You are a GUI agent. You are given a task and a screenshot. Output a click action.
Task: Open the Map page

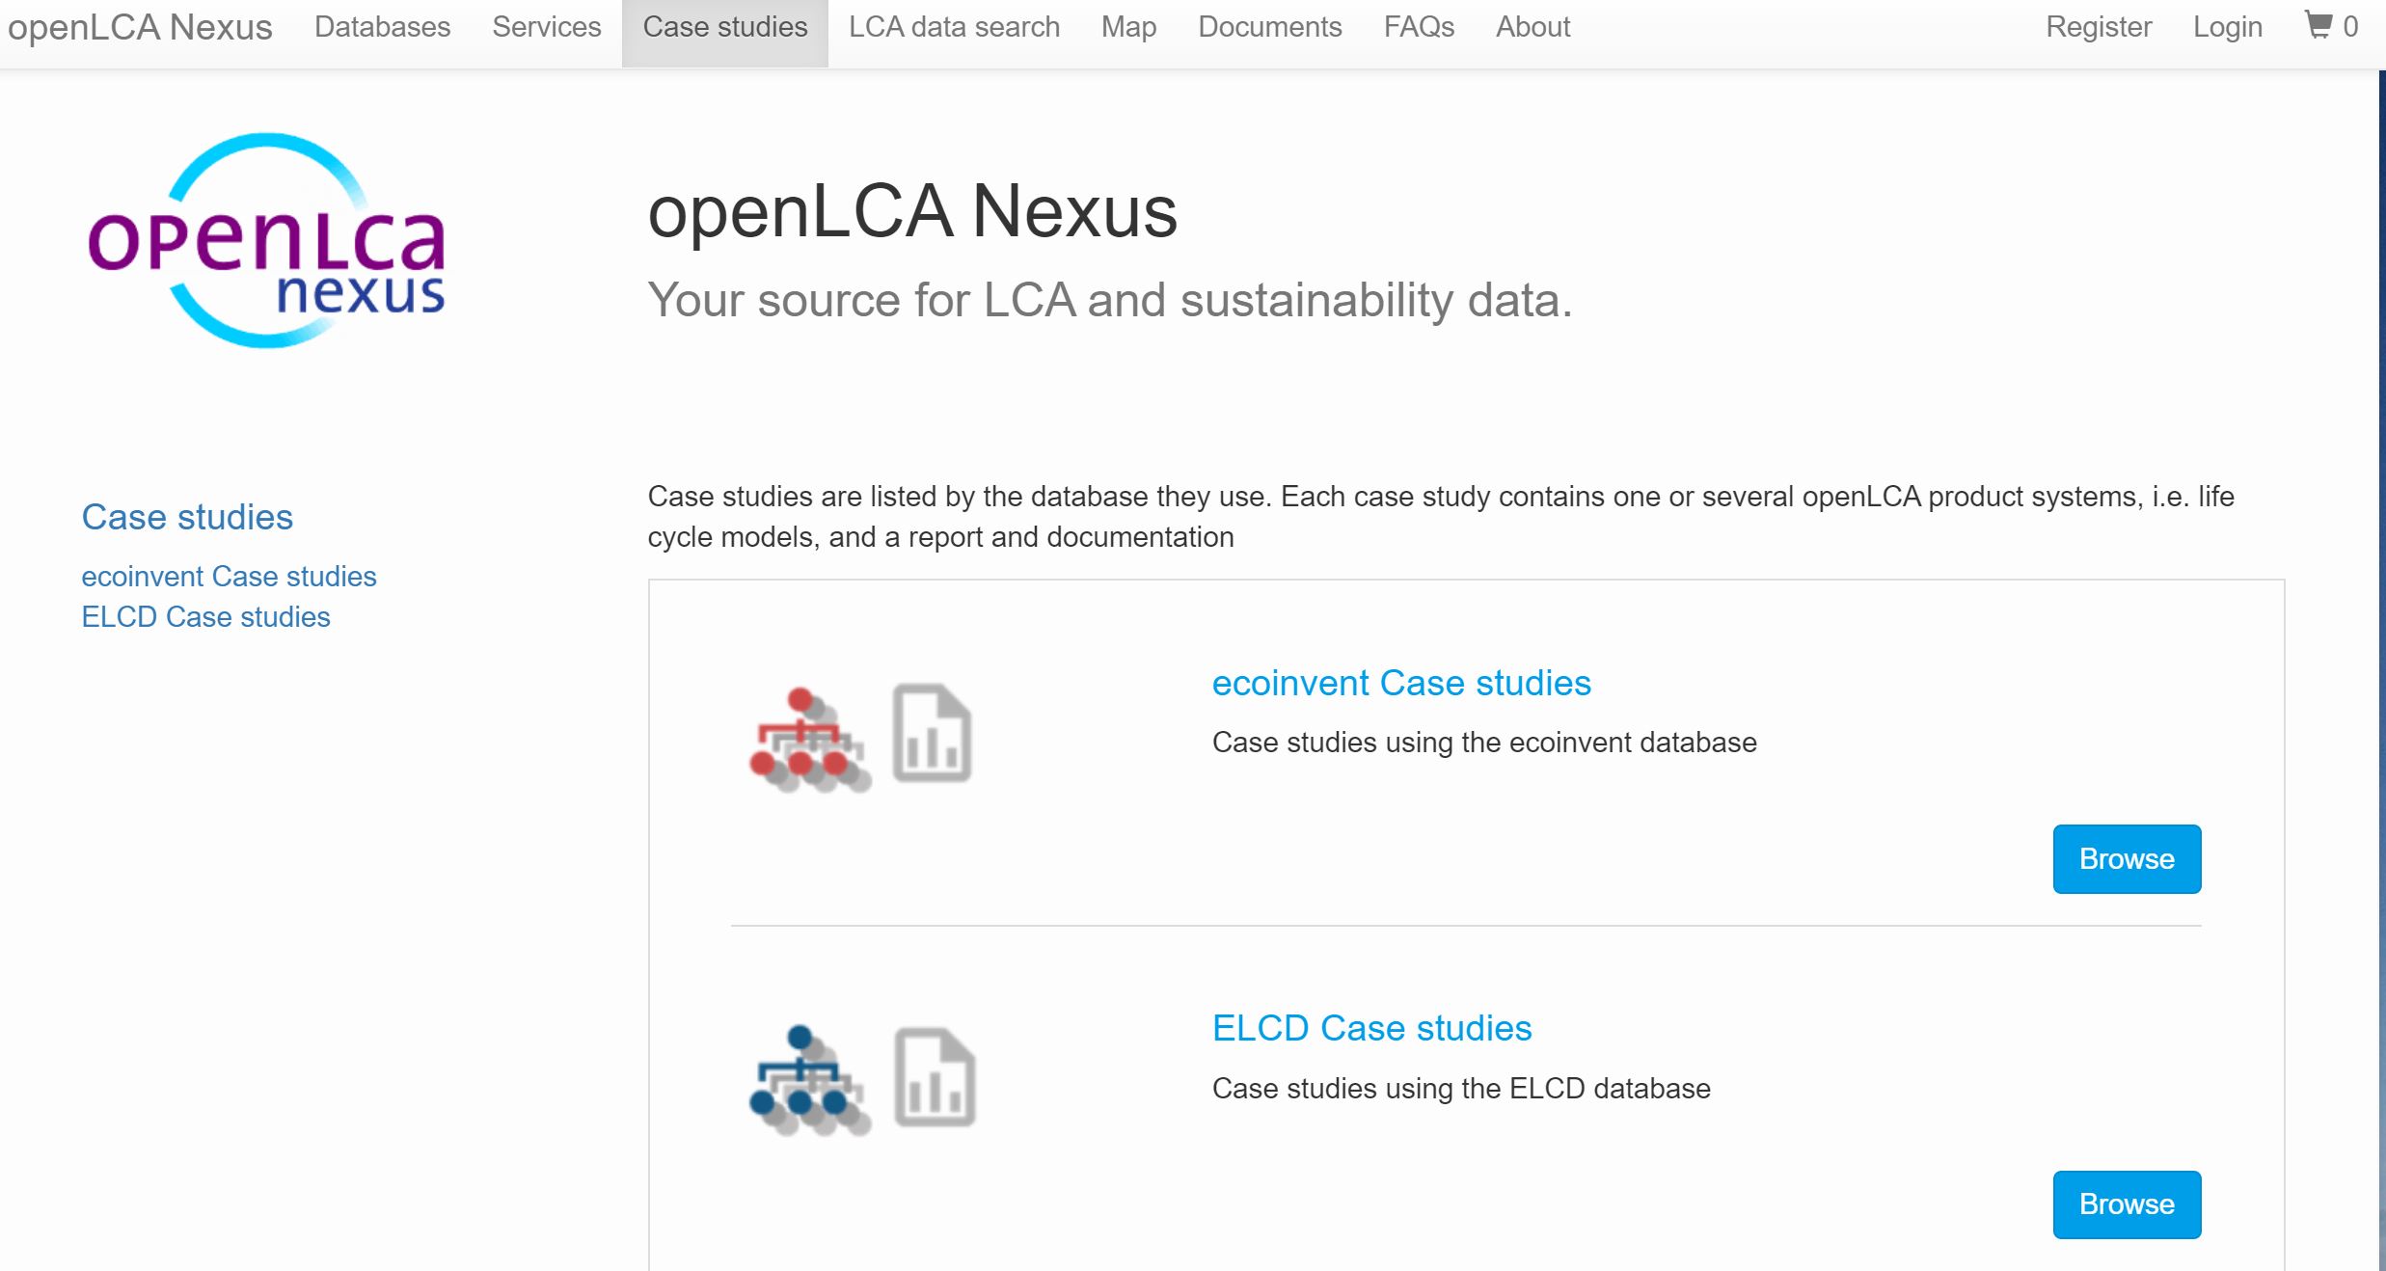[x=1128, y=27]
